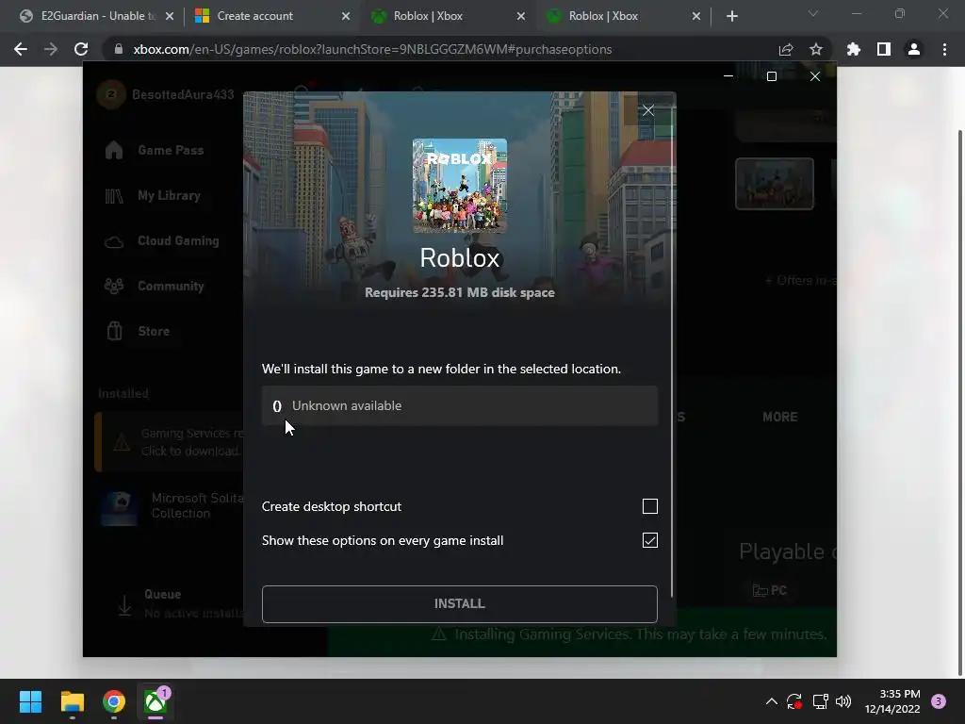965x724 pixels.
Task: Open the tab search chevron in Chrome
Action: click(813, 13)
